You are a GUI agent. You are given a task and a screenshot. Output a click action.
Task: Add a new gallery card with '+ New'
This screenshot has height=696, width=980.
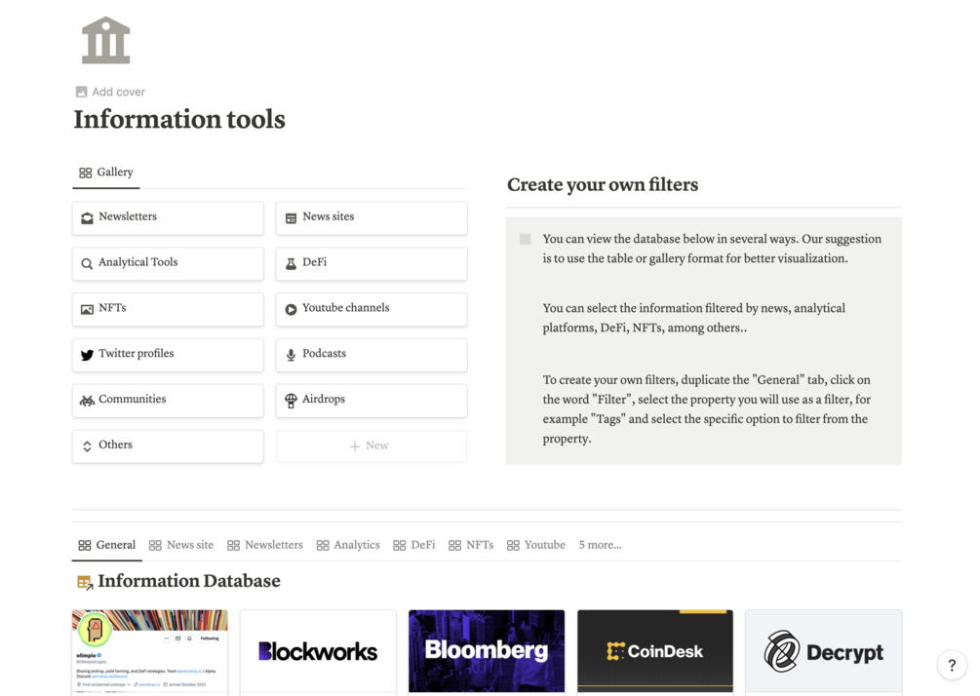371,445
